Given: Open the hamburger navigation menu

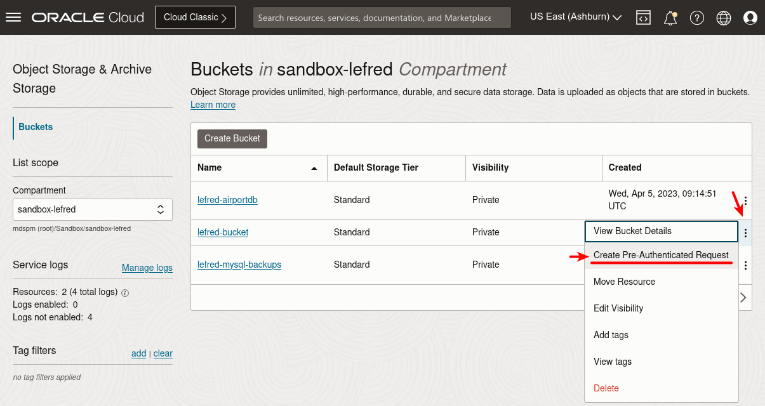Looking at the screenshot, I should pyautogui.click(x=13, y=18).
